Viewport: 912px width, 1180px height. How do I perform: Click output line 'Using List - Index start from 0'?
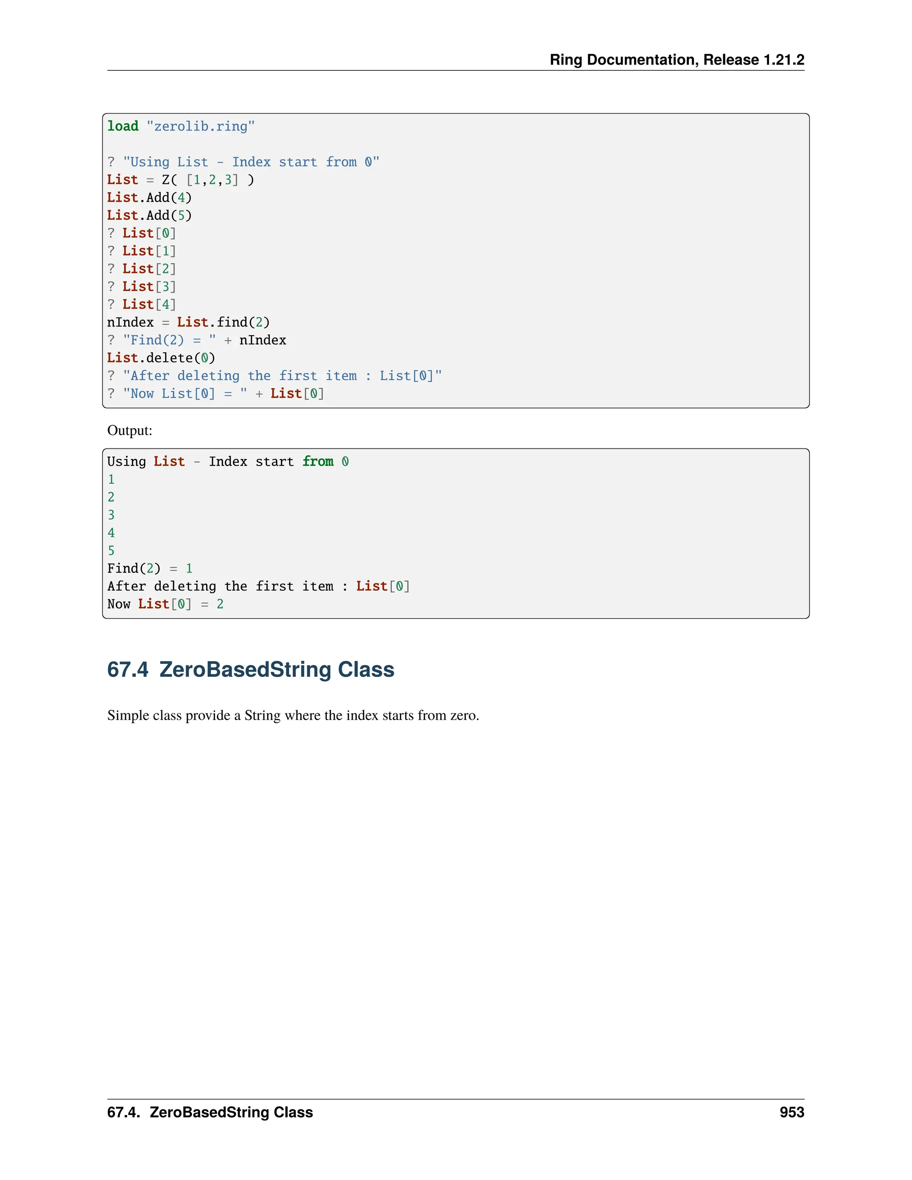point(228,462)
